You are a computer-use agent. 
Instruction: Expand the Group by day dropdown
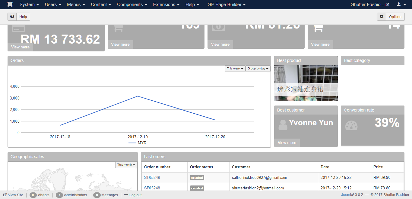pos(258,69)
